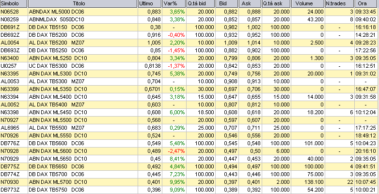379x194 pixels.
Task: Click the 1,014 ask price cell
Action: 254,43
